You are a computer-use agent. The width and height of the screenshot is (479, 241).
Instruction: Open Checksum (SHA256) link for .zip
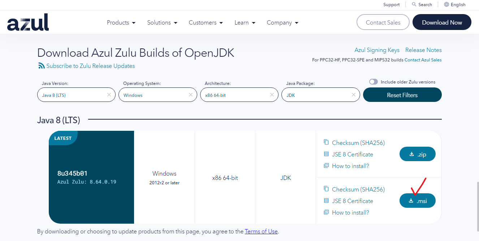358,143
